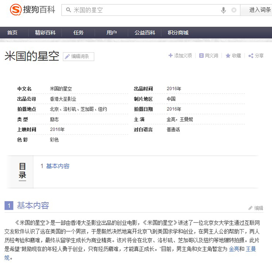Click 添加义项 plus icon
Image resolution: width=272 pixels, height=268 pixels.
pyautogui.click(x=171, y=56)
